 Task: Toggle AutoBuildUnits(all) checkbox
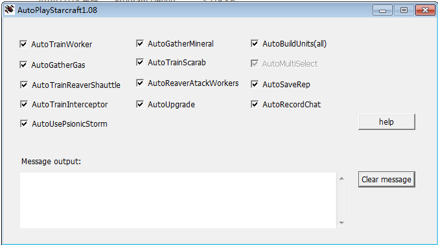(255, 43)
